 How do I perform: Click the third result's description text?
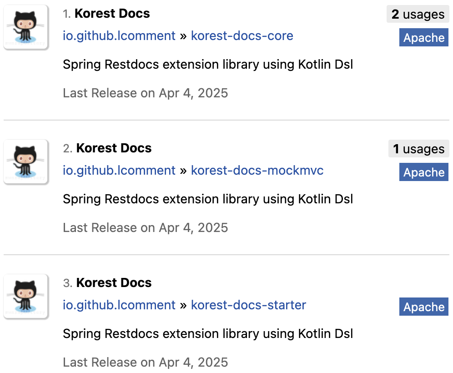pyautogui.click(x=208, y=334)
